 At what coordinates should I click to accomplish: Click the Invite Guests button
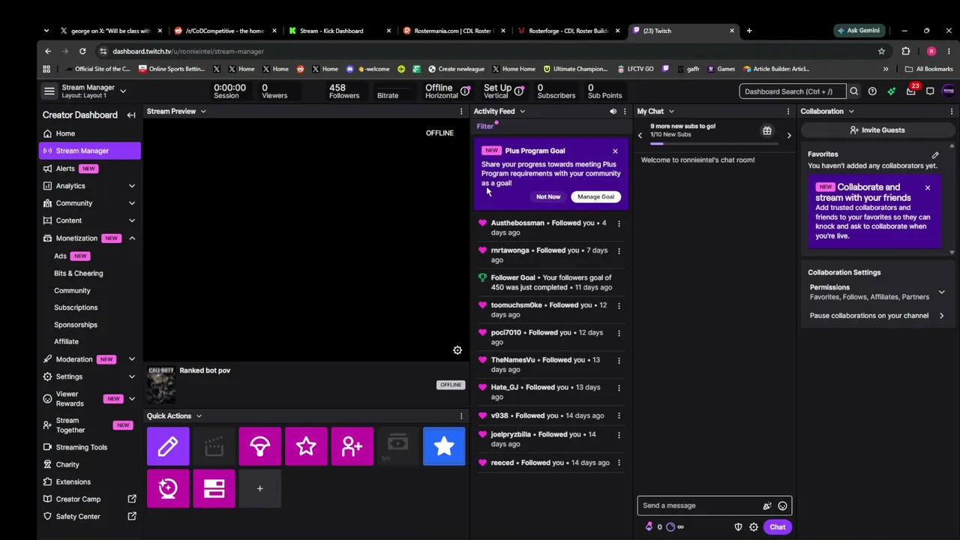coord(877,130)
